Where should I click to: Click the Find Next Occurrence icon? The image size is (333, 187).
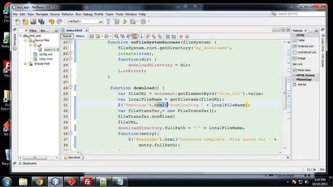tap(129, 36)
